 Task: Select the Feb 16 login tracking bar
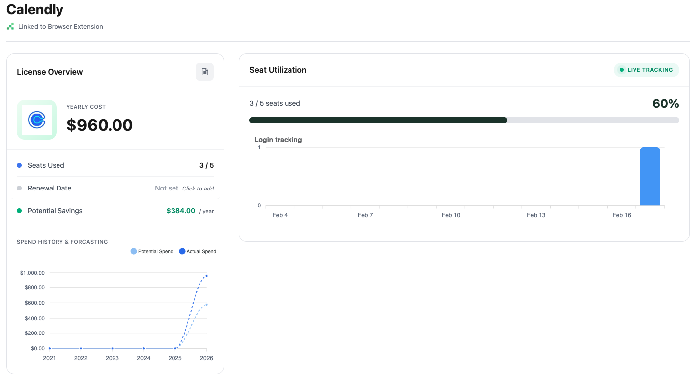pos(650,177)
